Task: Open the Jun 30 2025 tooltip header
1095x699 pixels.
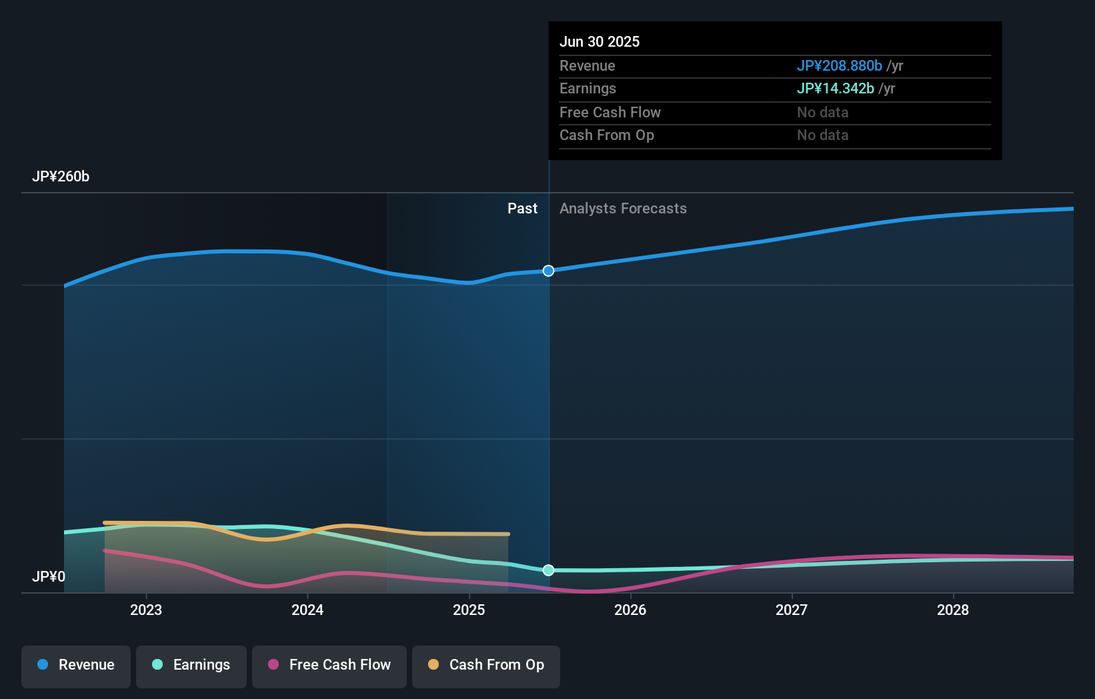Action: pos(600,41)
